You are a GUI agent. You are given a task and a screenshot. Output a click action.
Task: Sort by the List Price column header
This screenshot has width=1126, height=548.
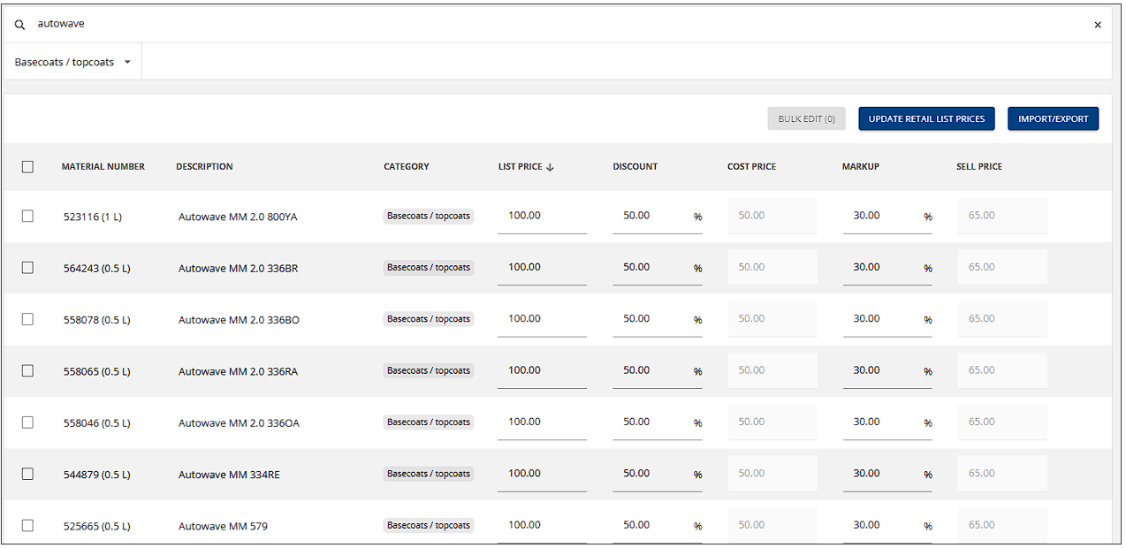(526, 166)
